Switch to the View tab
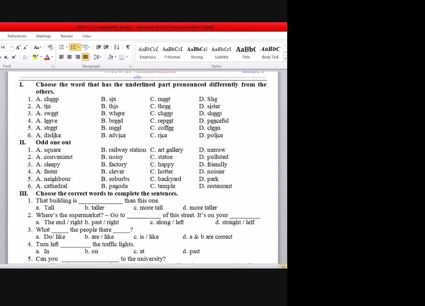 (86, 36)
